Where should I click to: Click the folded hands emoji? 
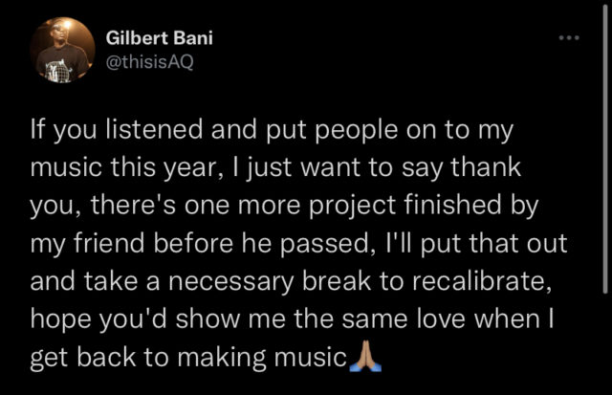[365, 356]
